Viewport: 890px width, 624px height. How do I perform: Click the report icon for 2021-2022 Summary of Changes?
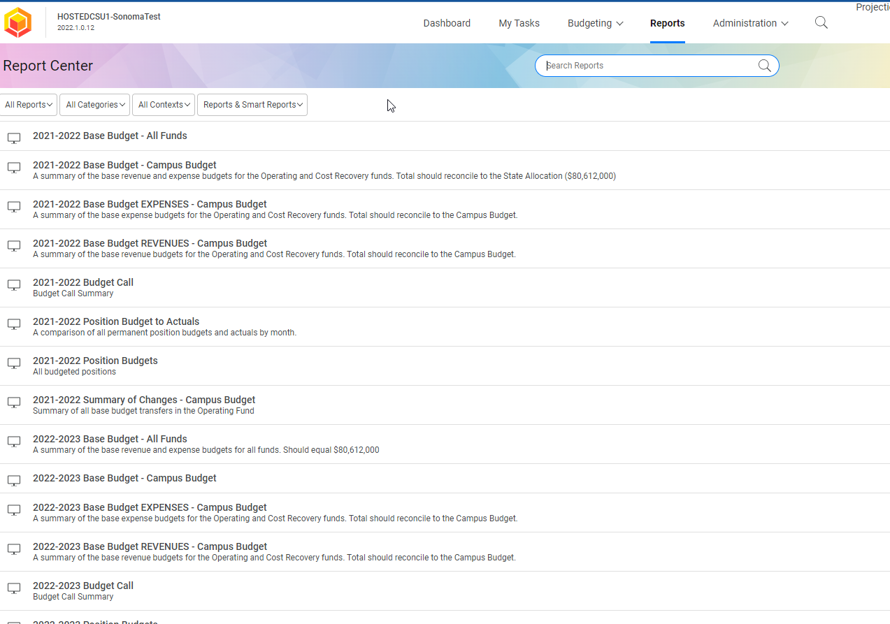(x=14, y=402)
